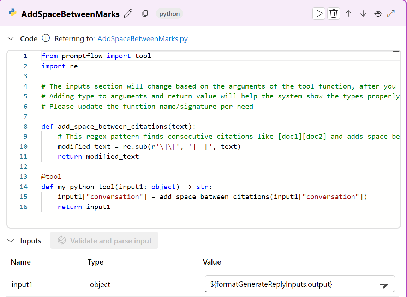Click the Python logo icon beside AddSpaceBetweenMarks
Screen dimensions: 407x297
[x=12, y=13]
